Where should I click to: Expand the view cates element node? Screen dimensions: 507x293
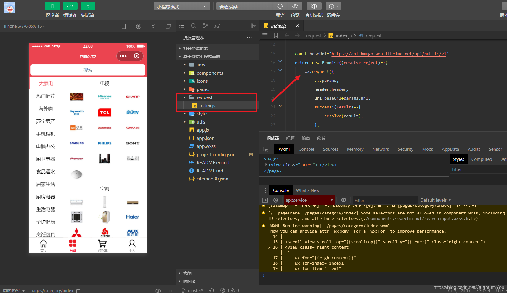pyautogui.click(x=267, y=164)
